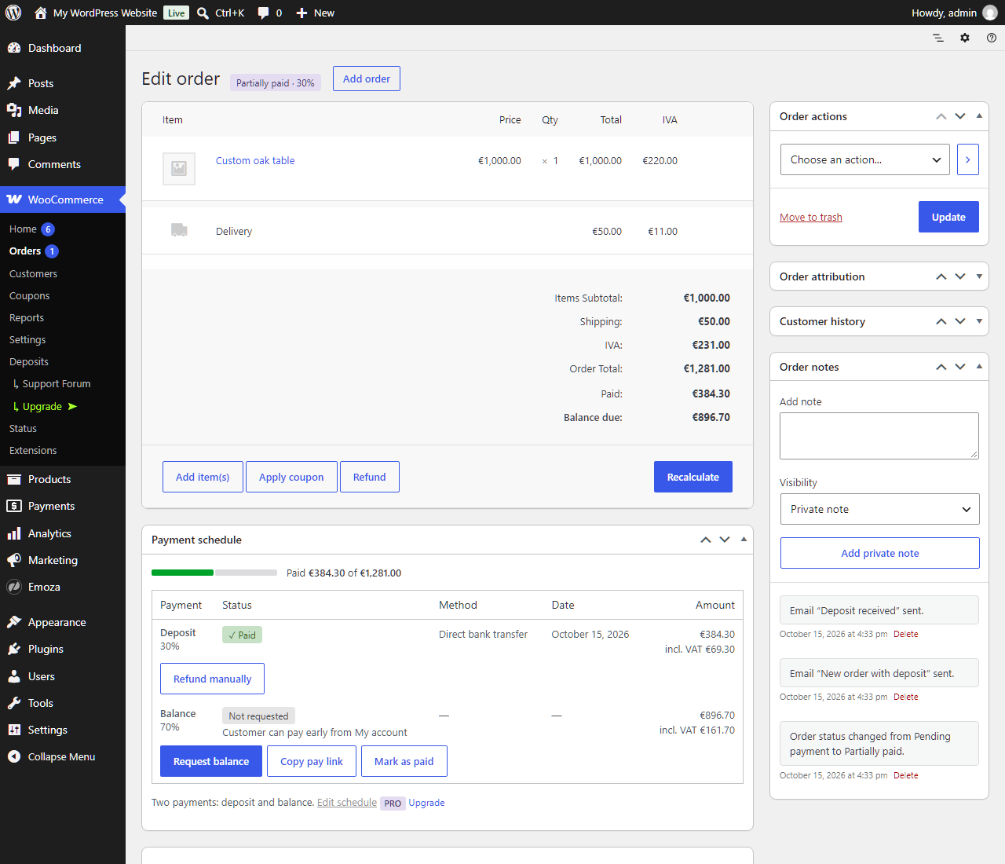Collapse the Payment schedule panel triangle
Screen dimensions: 1005x864
[744, 540]
